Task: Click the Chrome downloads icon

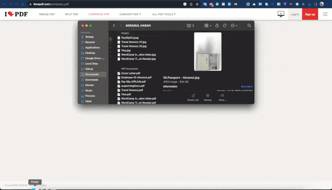Action: pyautogui.click(x=309, y=4)
